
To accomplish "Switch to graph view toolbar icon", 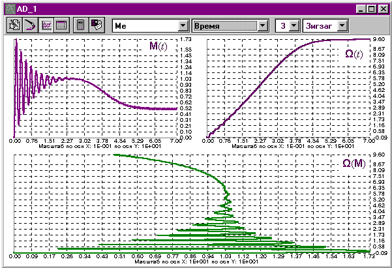I will (48, 25).
